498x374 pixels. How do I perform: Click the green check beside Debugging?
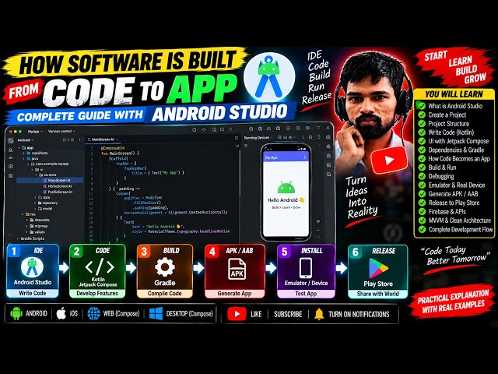coord(422,176)
